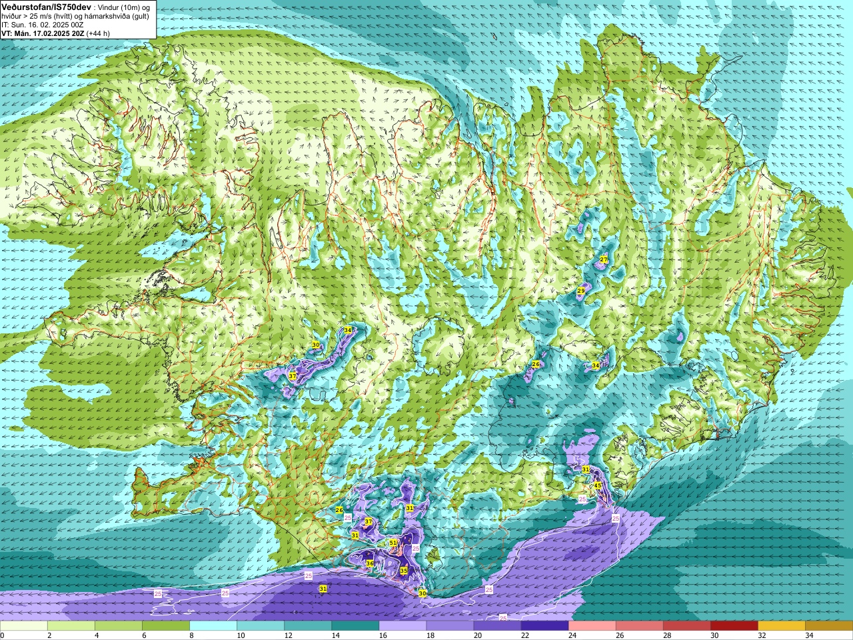Select the yellow gust label 35
Screen dimensions: 853x640
403,571
